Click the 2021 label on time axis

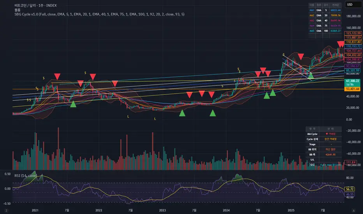pyautogui.click(x=35, y=210)
